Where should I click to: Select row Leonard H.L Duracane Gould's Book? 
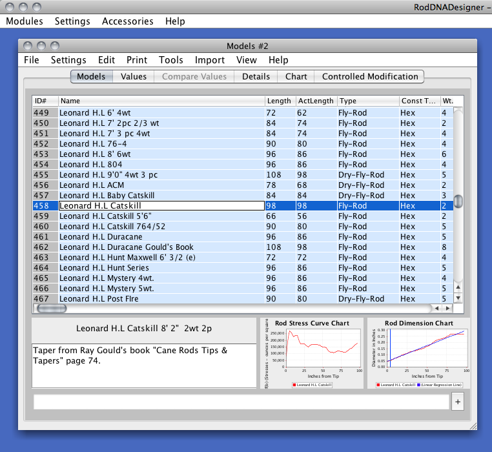pos(243,247)
